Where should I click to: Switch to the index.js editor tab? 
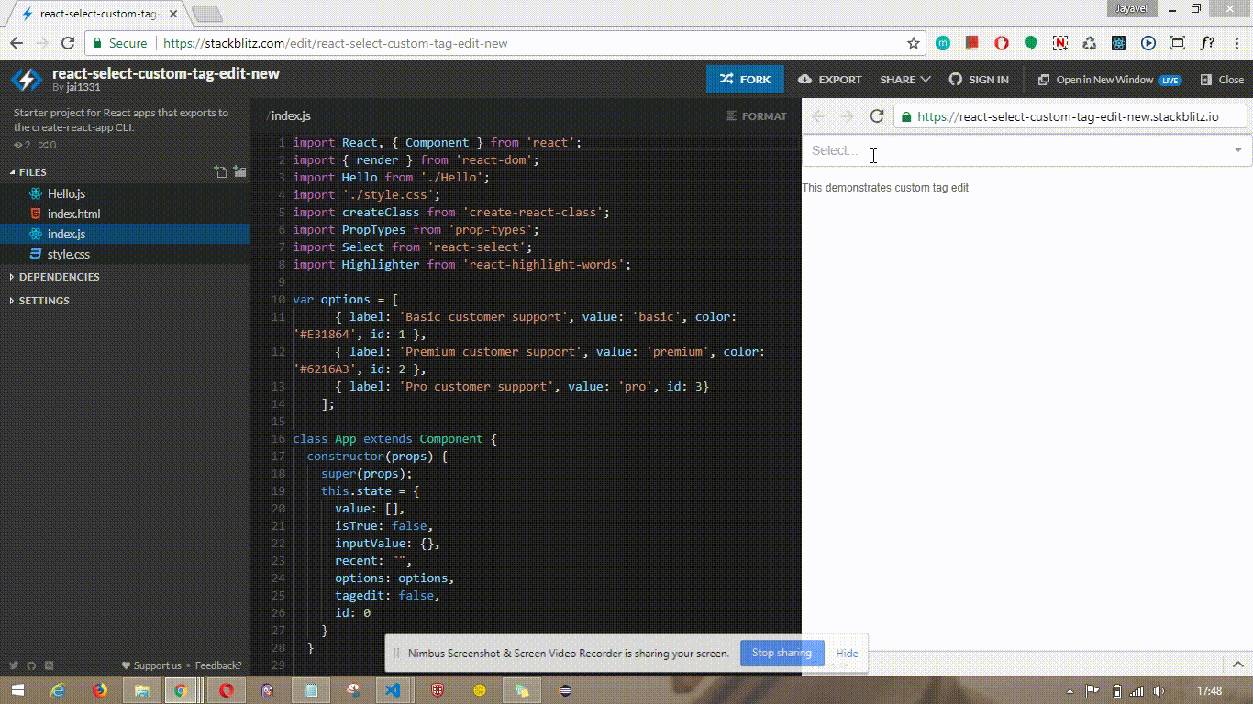[x=292, y=115]
